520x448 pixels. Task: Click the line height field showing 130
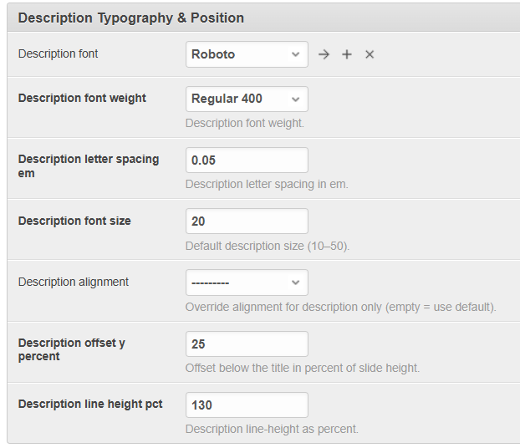tap(247, 405)
